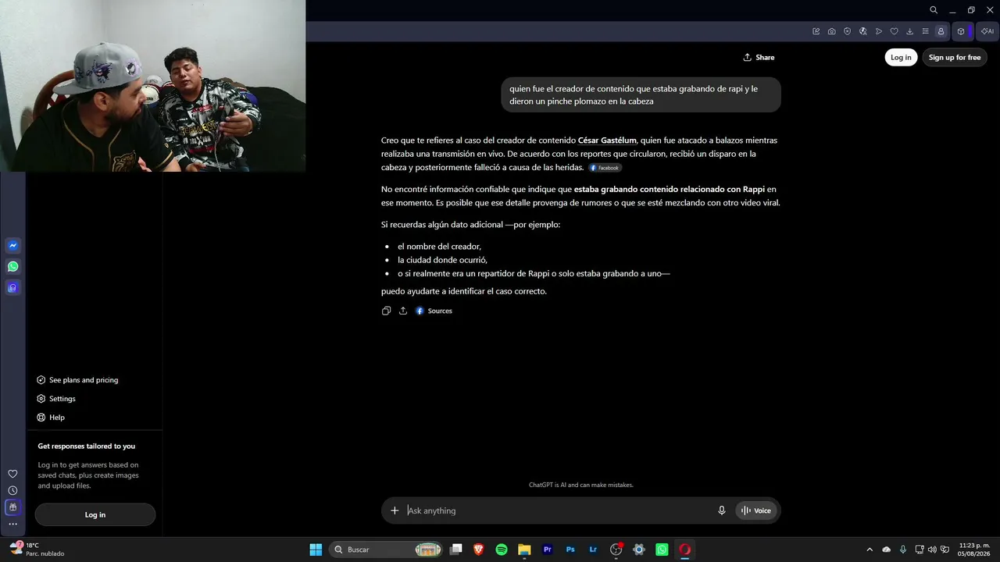
Task: Open OBS Studio from the taskbar
Action: (616, 550)
